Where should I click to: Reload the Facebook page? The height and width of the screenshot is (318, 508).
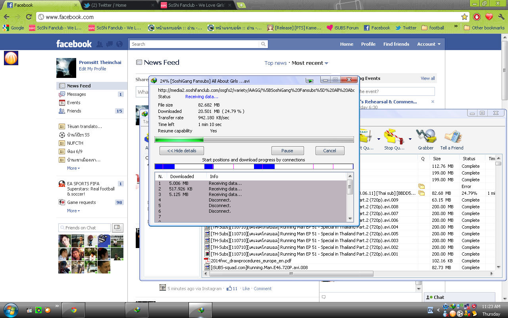click(29, 17)
